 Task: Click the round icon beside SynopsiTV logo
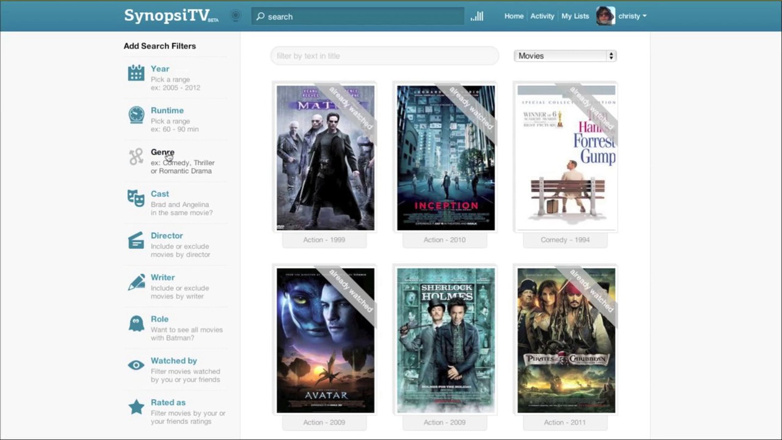pyautogui.click(x=236, y=16)
